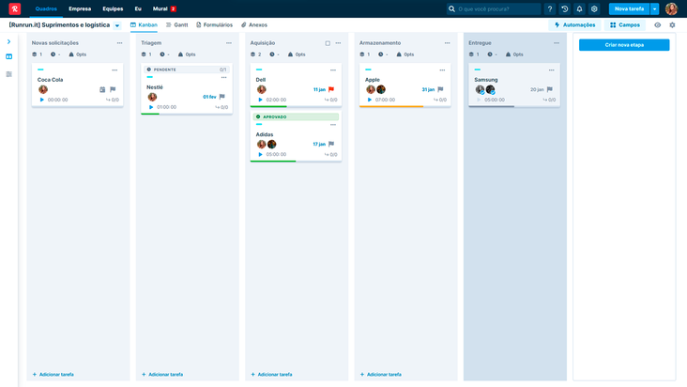Start the timer on Dell card

tap(260, 100)
